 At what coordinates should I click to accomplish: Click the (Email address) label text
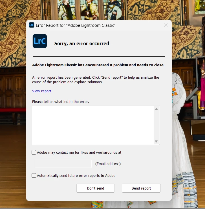click(108, 164)
